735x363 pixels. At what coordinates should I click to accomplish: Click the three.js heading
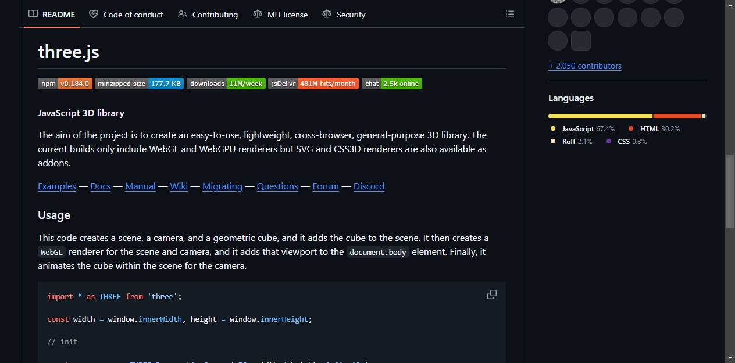[x=69, y=52]
